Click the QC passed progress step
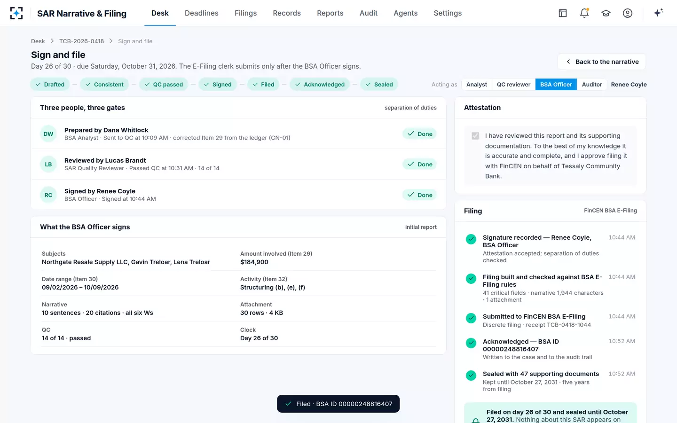 tap(164, 85)
